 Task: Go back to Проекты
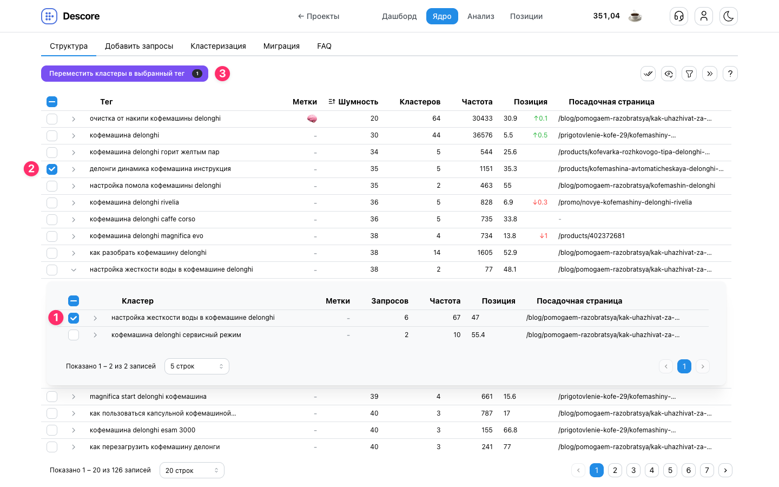(x=319, y=16)
